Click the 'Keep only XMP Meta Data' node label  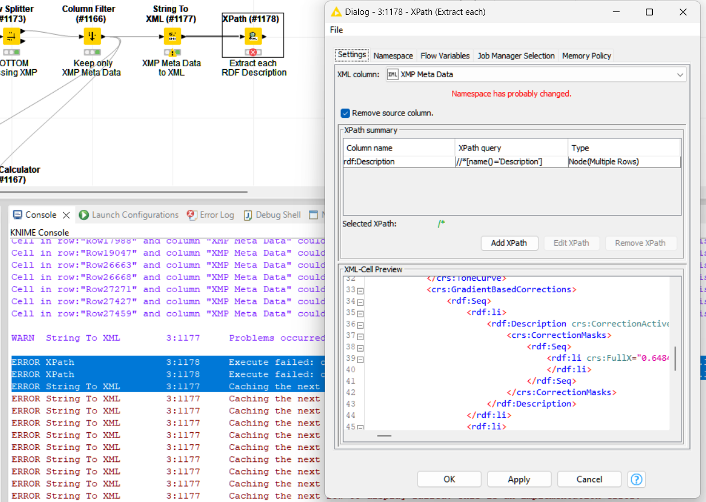tap(92, 68)
